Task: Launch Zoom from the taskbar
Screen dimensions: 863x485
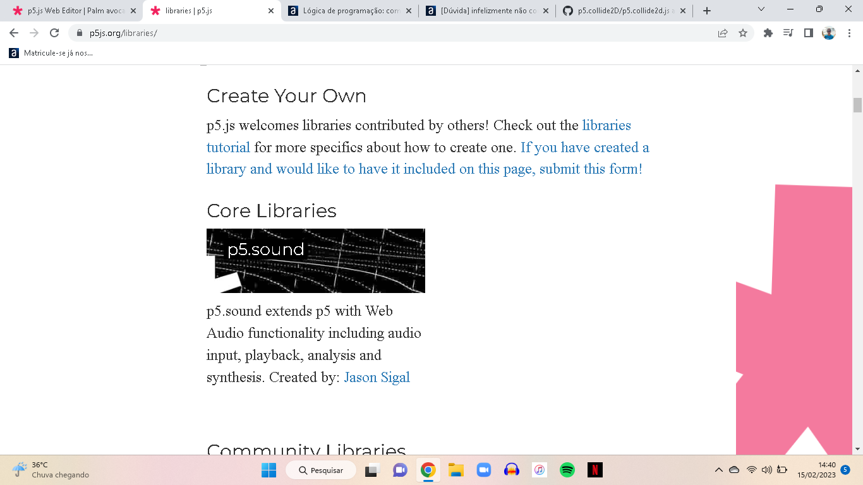Action: pyautogui.click(x=483, y=470)
